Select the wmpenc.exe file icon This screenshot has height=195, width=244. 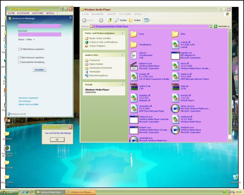(134, 130)
